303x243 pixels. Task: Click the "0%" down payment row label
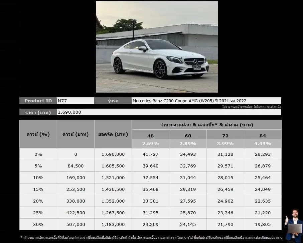[38, 154]
